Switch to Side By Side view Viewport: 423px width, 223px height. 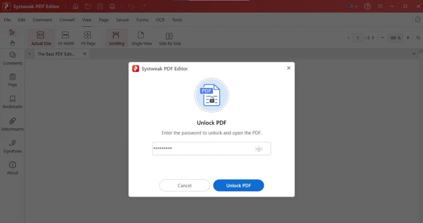click(x=170, y=38)
